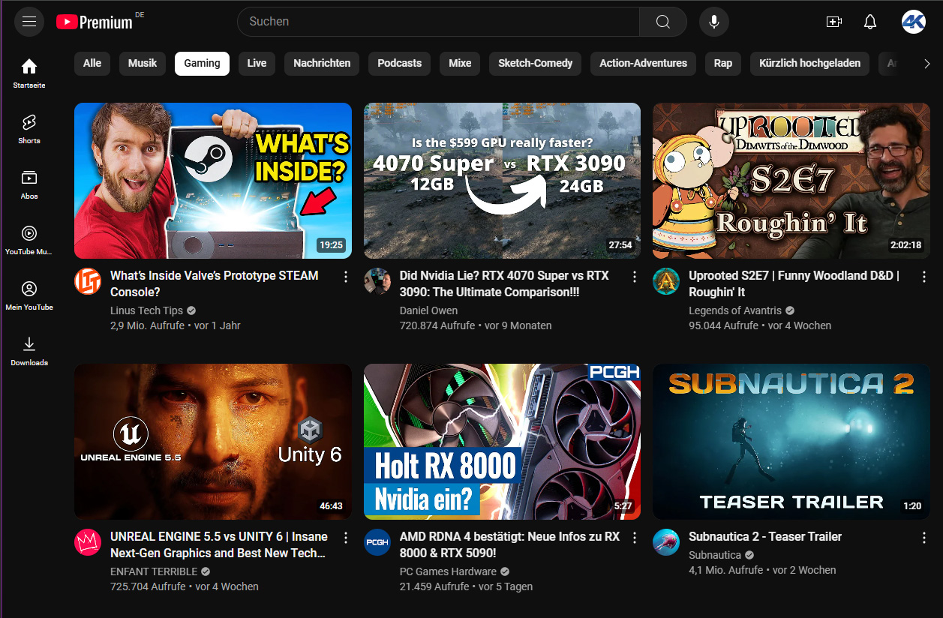943x618 pixels.
Task: Open Legends of Avantris channel avatar
Action: tap(666, 281)
